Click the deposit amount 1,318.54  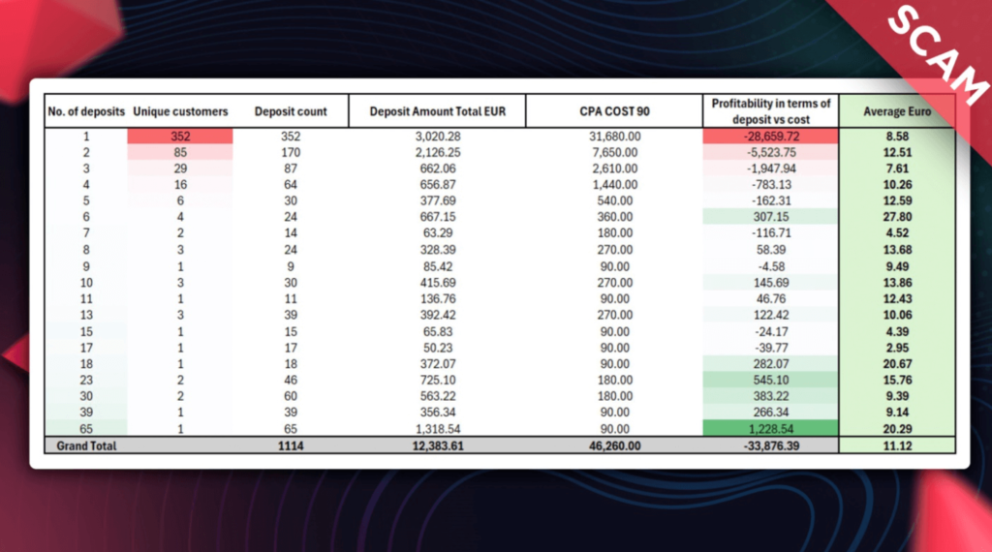pos(438,429)
